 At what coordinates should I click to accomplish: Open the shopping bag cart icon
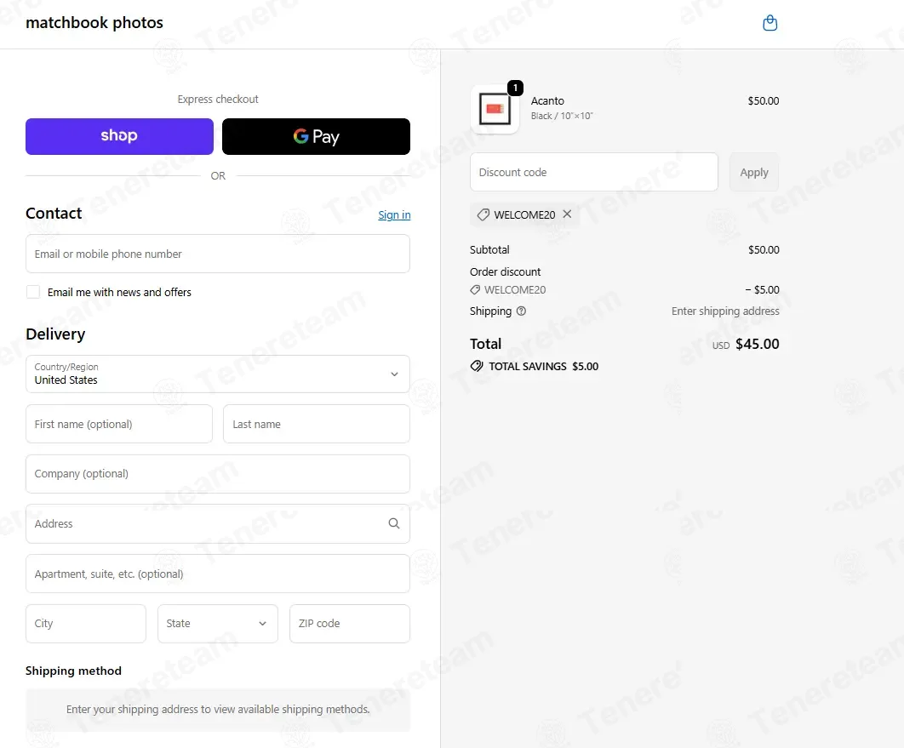pos(770,23)
